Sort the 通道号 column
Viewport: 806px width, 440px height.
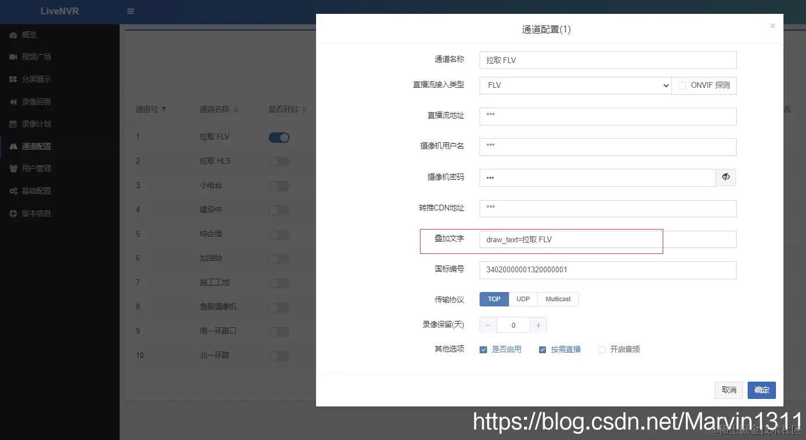coord(152,109)
